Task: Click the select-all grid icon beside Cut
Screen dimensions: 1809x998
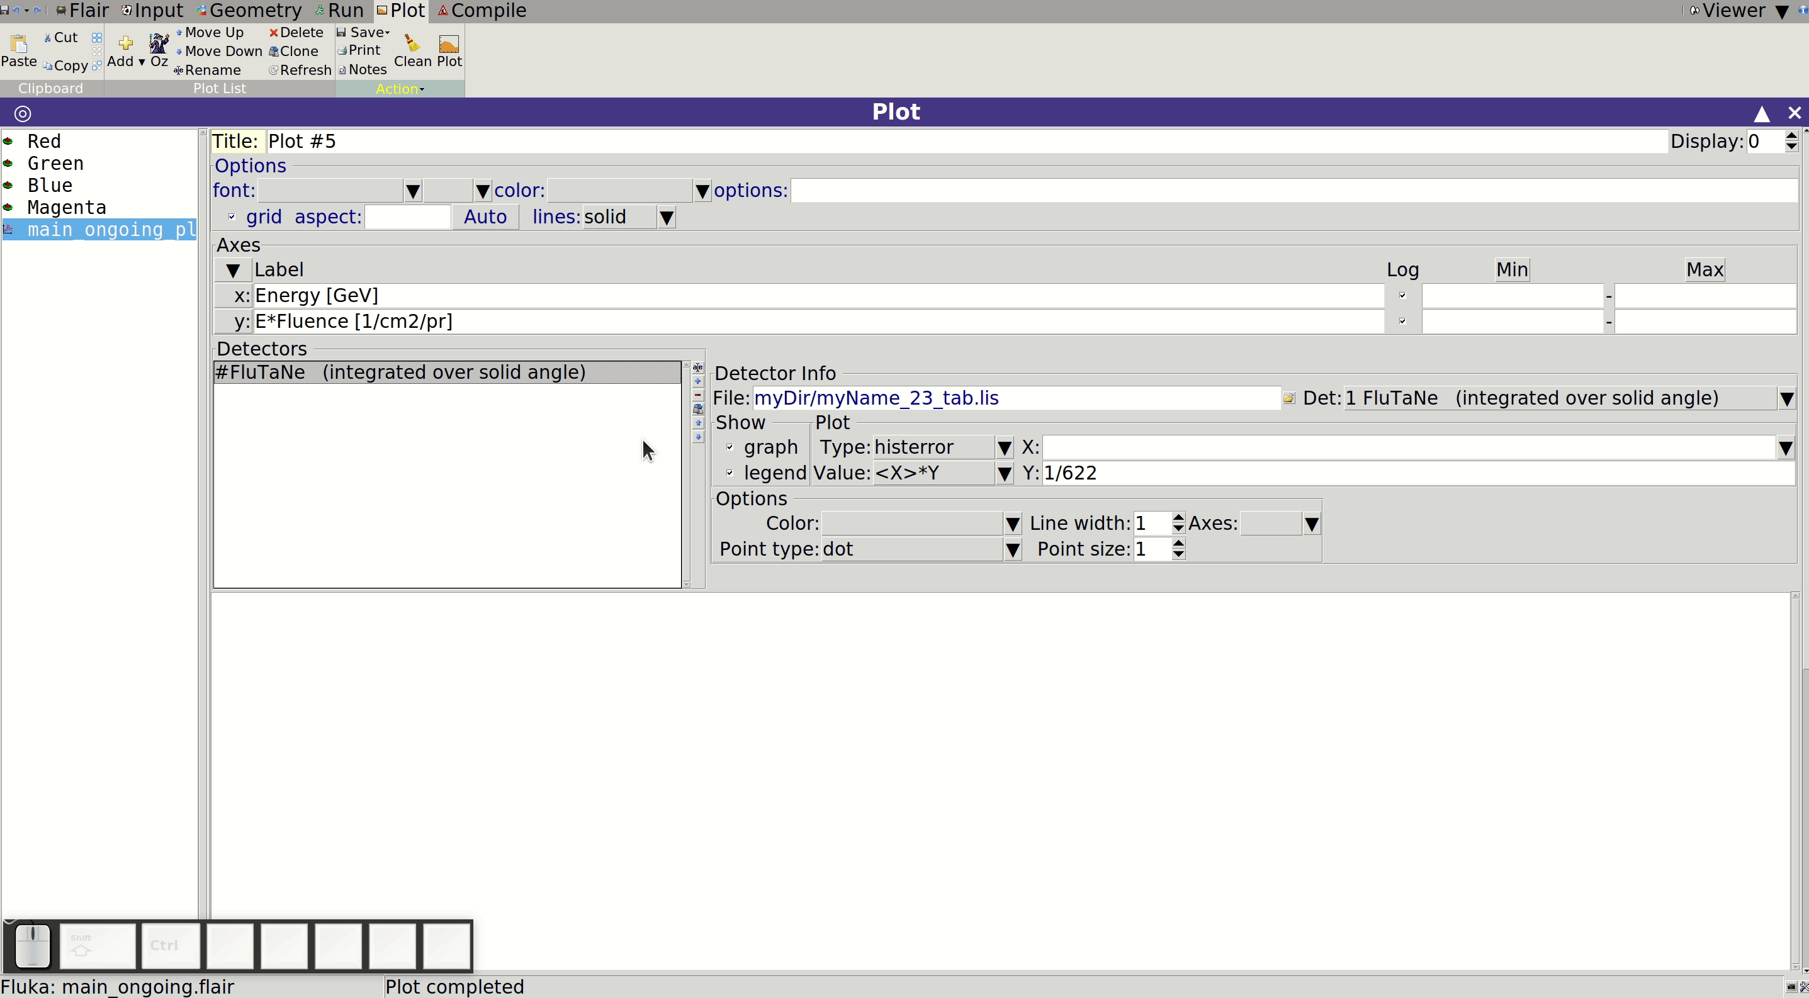Action: pyautogui.click(x=97, y=37)
